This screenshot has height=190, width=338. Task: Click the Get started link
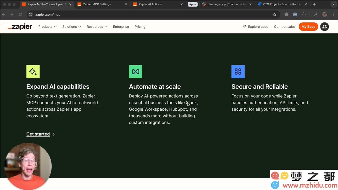click(38, 134)
